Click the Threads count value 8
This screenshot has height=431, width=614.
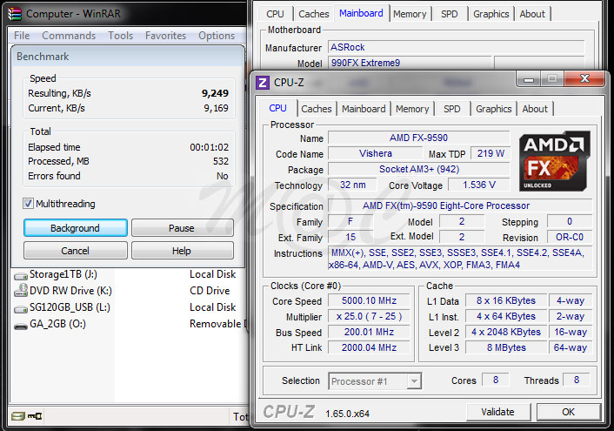pyautogui.click(x=576, y=380)
